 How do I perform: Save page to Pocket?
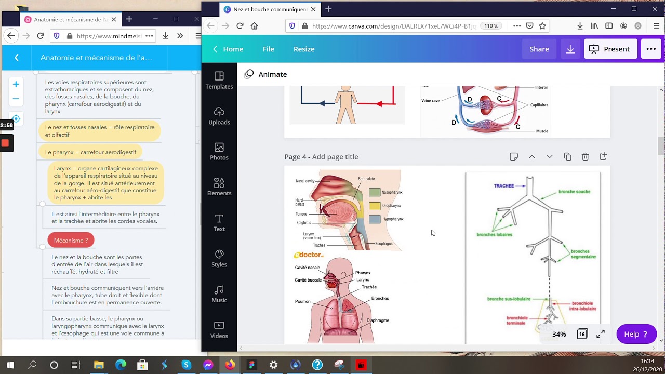[529, 25]
